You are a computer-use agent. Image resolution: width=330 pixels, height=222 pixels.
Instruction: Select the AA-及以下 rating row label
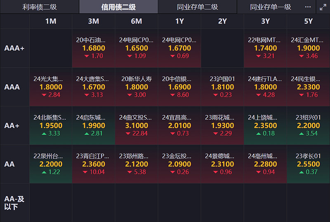pos(14,203)
